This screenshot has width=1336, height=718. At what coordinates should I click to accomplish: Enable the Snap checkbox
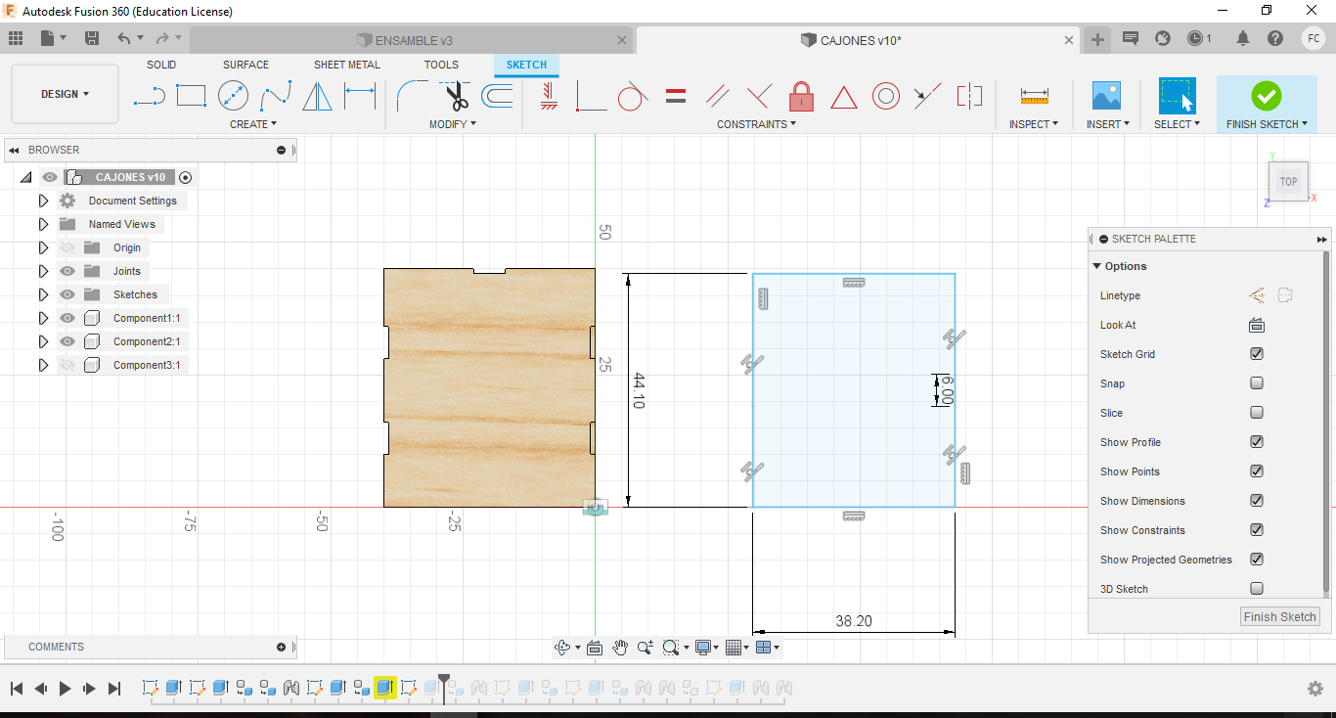[1257, 383]
